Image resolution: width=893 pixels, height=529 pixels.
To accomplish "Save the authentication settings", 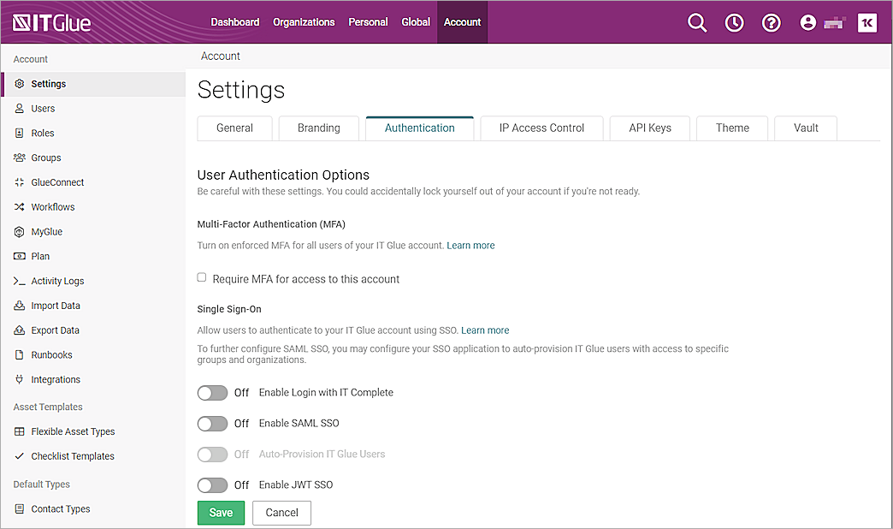I will coord(221,512).
